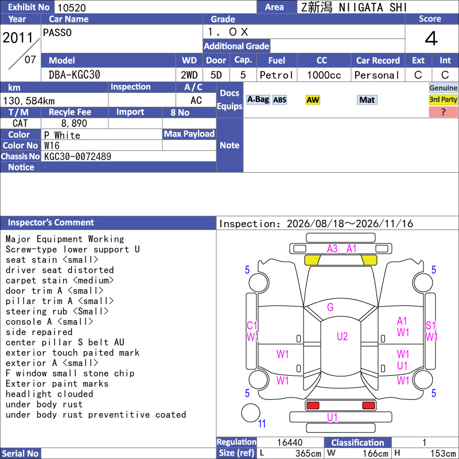This screenshot has height=459, width=459.
Task: Click the Mat equipment badge
Action: click(x=367, y=100)
